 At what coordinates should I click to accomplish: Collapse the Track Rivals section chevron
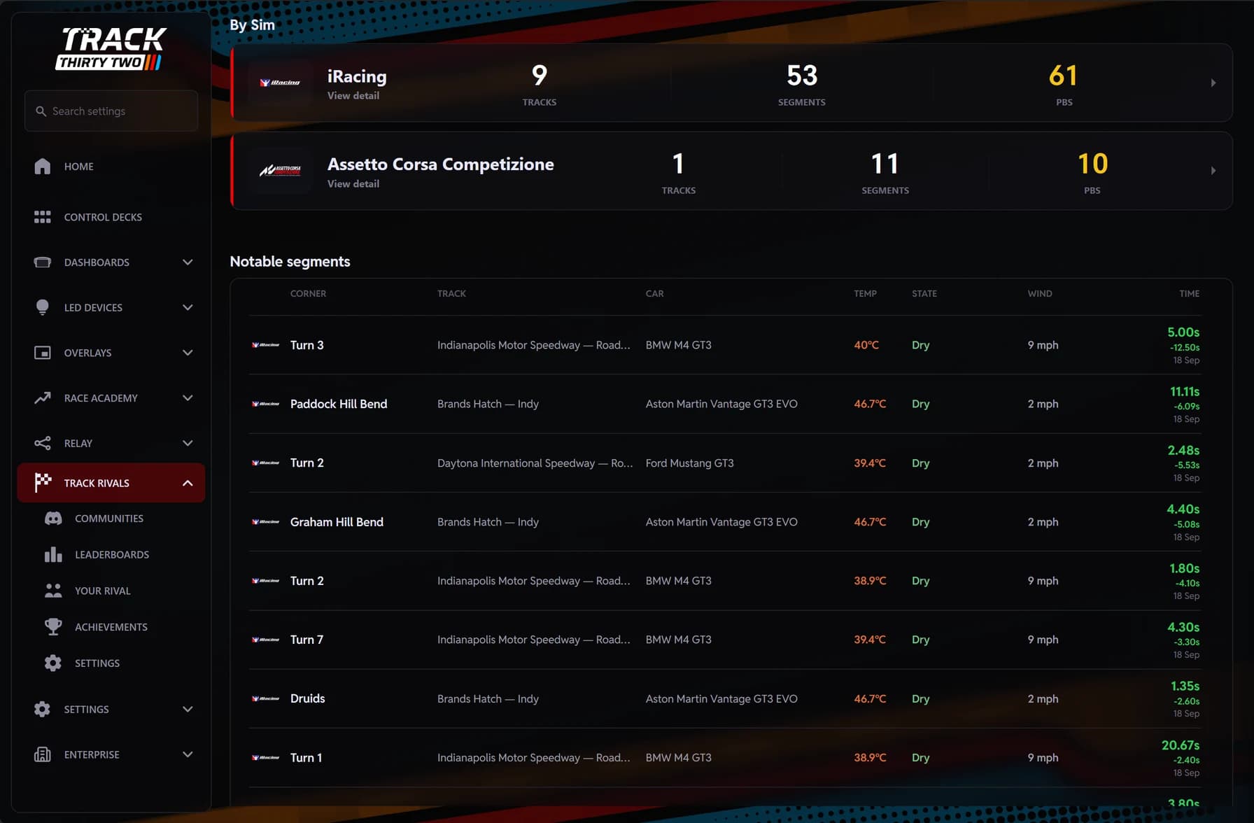[188, 483]
